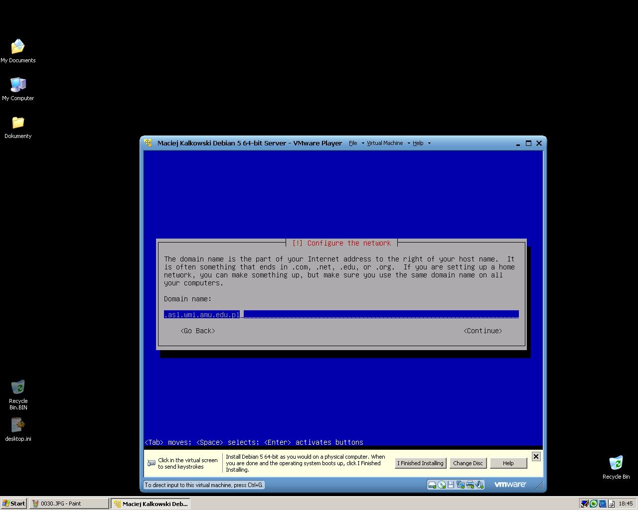Click the Change Disc button
The image size is (638, 510).
(468, 463)
